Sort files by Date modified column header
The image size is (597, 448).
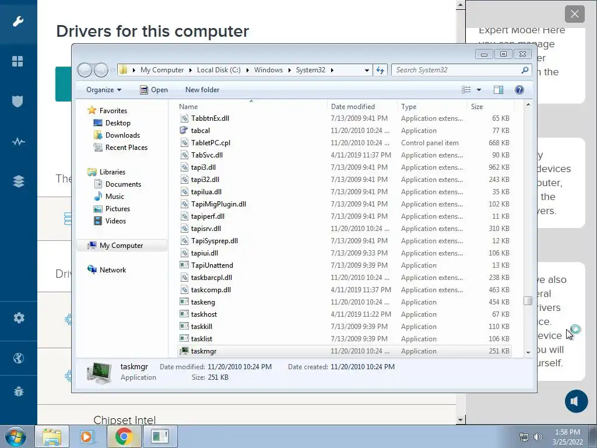pos(361,107)
